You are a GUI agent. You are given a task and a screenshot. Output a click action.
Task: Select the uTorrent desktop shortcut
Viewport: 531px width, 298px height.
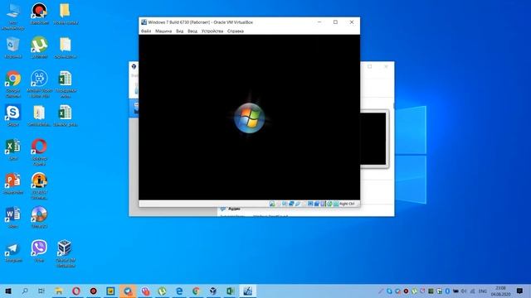[39, 48]
